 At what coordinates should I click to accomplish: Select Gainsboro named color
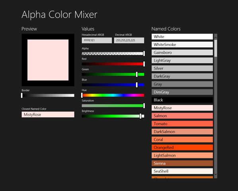[x=182, y=53]
